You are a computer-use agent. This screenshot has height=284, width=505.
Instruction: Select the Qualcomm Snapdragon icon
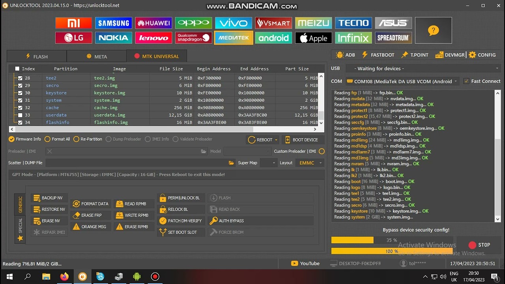(x=193, y=38)
